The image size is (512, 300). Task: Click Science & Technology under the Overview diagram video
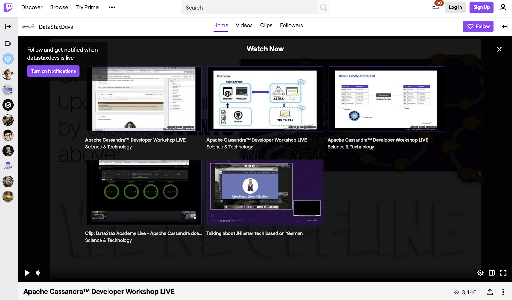tap(230, 147)
